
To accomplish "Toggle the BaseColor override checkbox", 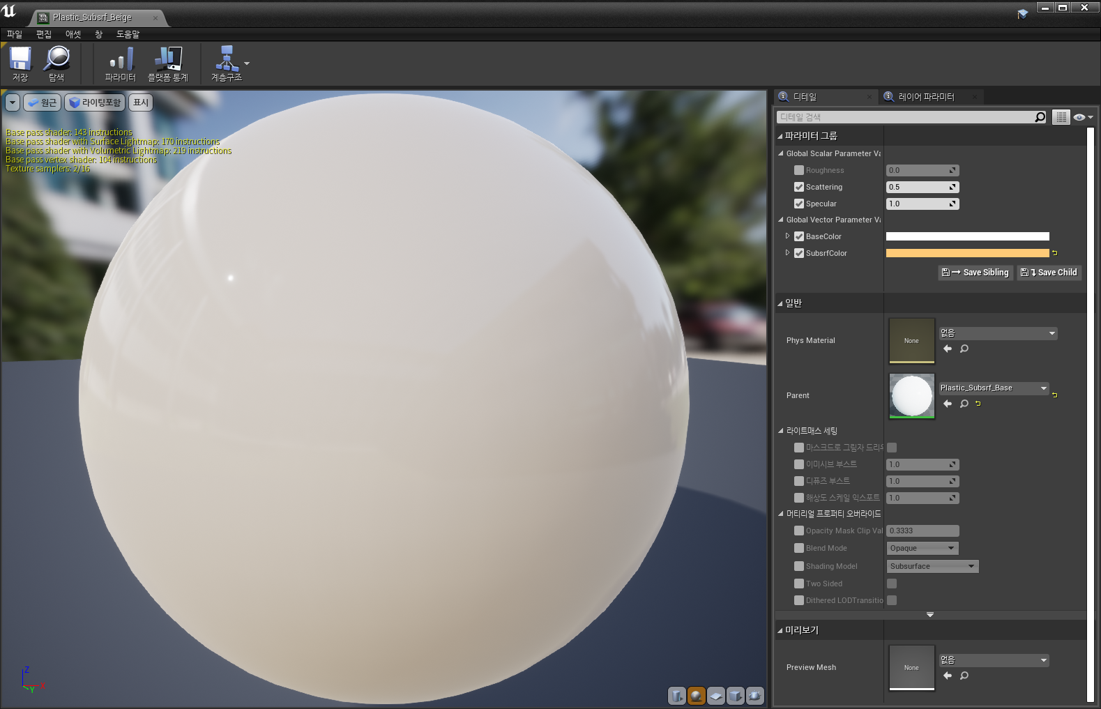I will tap(799, 236).
